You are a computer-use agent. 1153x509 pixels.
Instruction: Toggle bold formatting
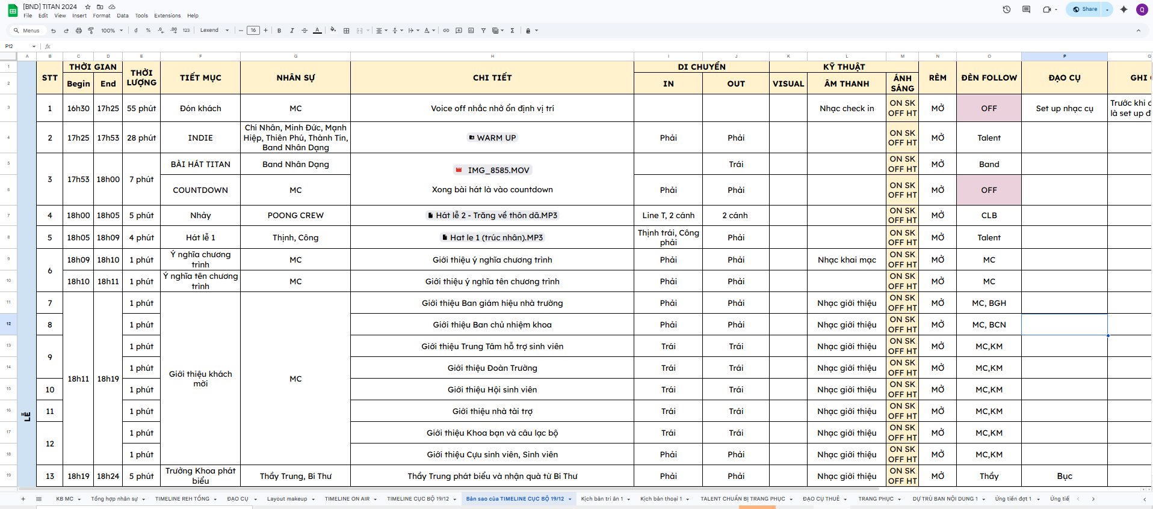tap(279, 31)
